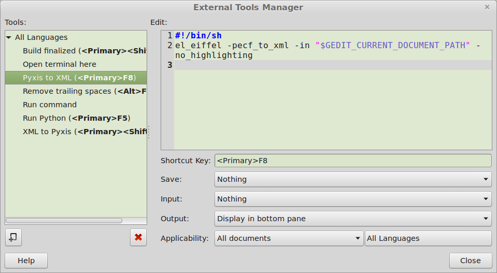Open the Input dropdown
497x273 pixels.
point(352,199)
